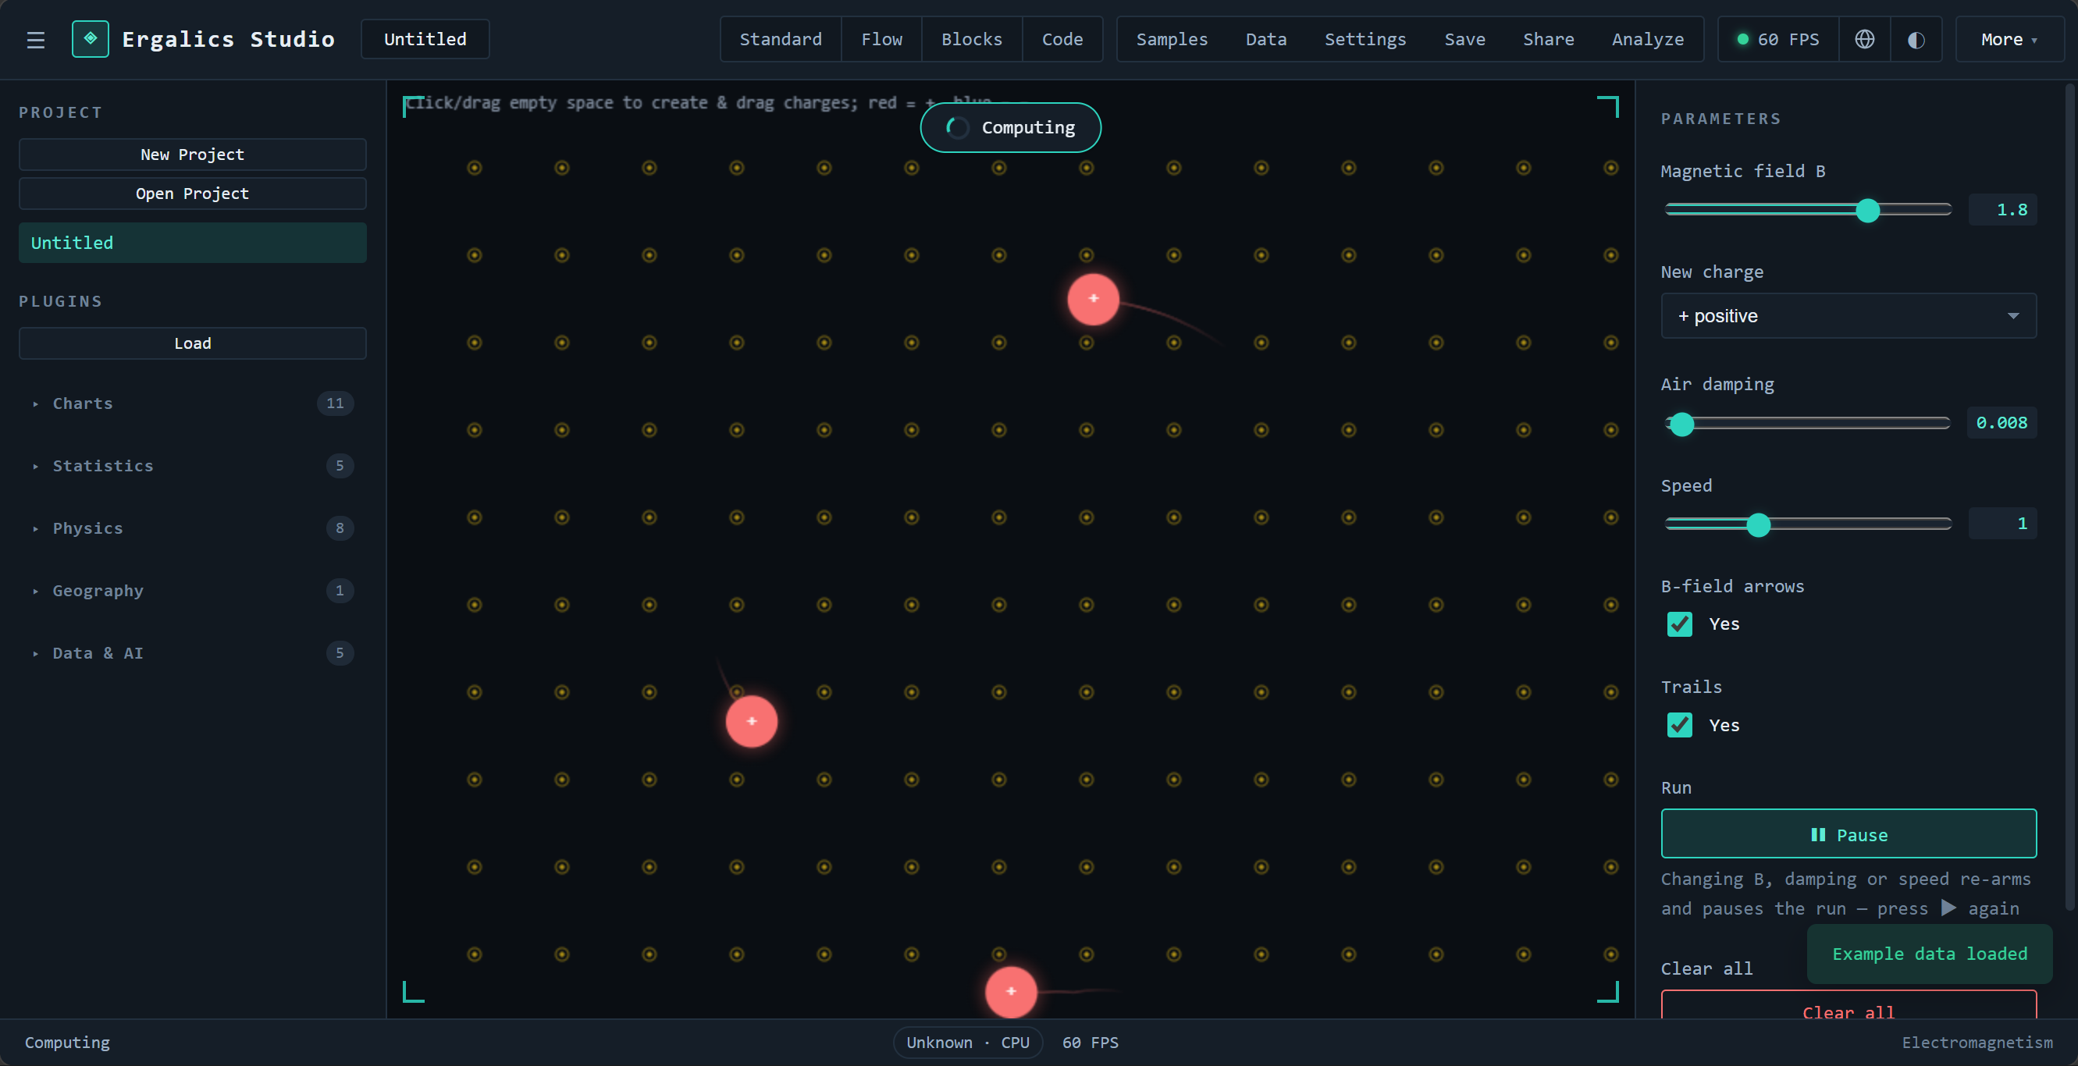Image resolution: width=2078 pixels, height=1066 pixels.
Task: Adjust the Air damping slider
Action: pos(1808,423)
